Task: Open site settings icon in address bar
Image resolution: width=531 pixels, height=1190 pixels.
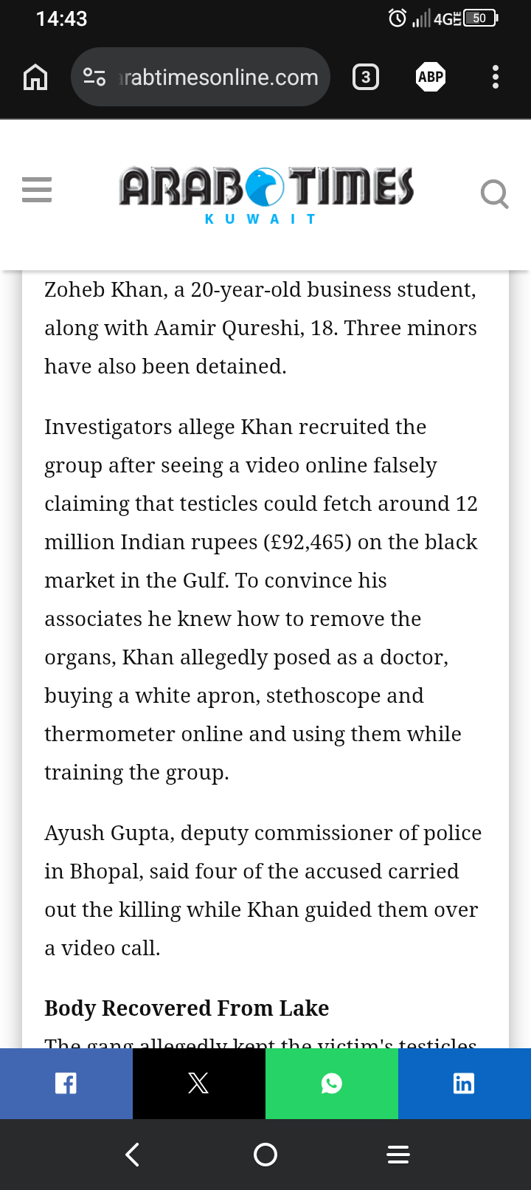Action: pyautogui.click(x=94, y=77)
